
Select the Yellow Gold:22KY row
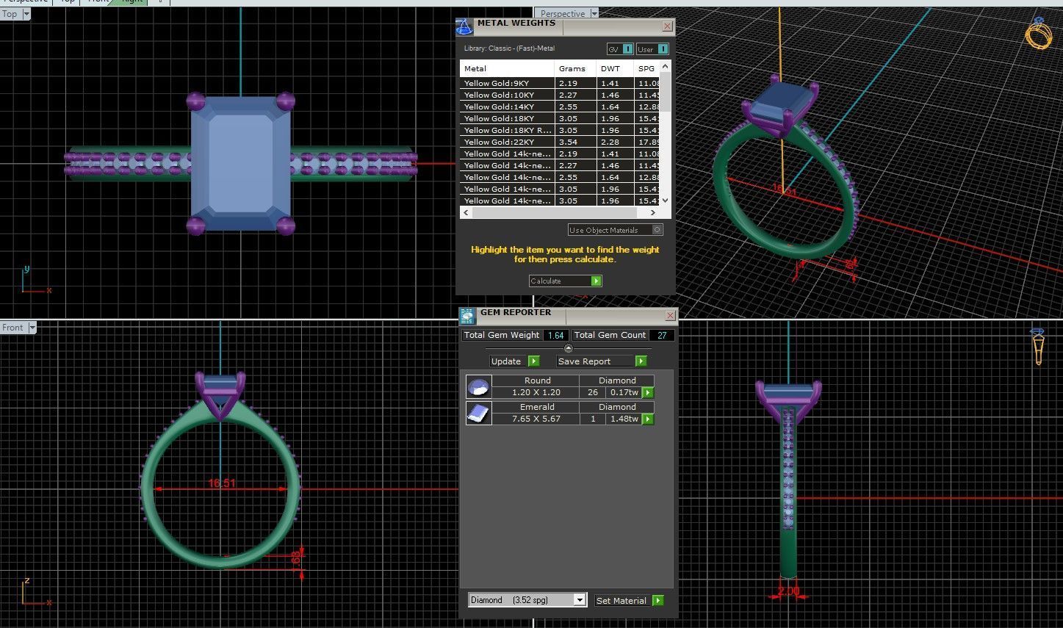point(560,142)
